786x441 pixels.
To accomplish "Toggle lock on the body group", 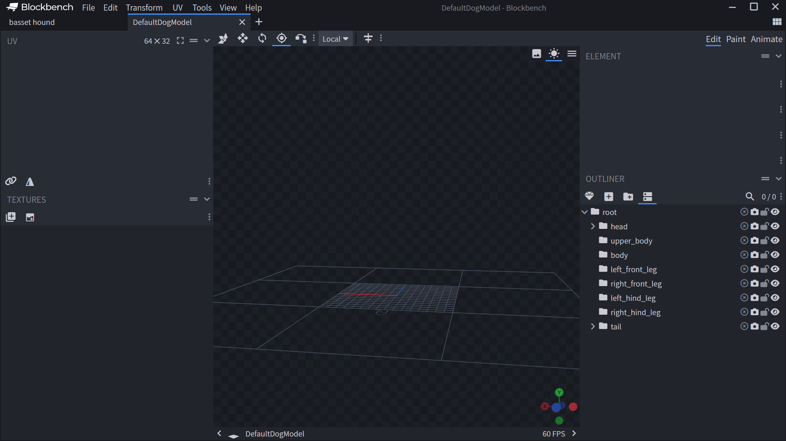I will click(764, 255).
